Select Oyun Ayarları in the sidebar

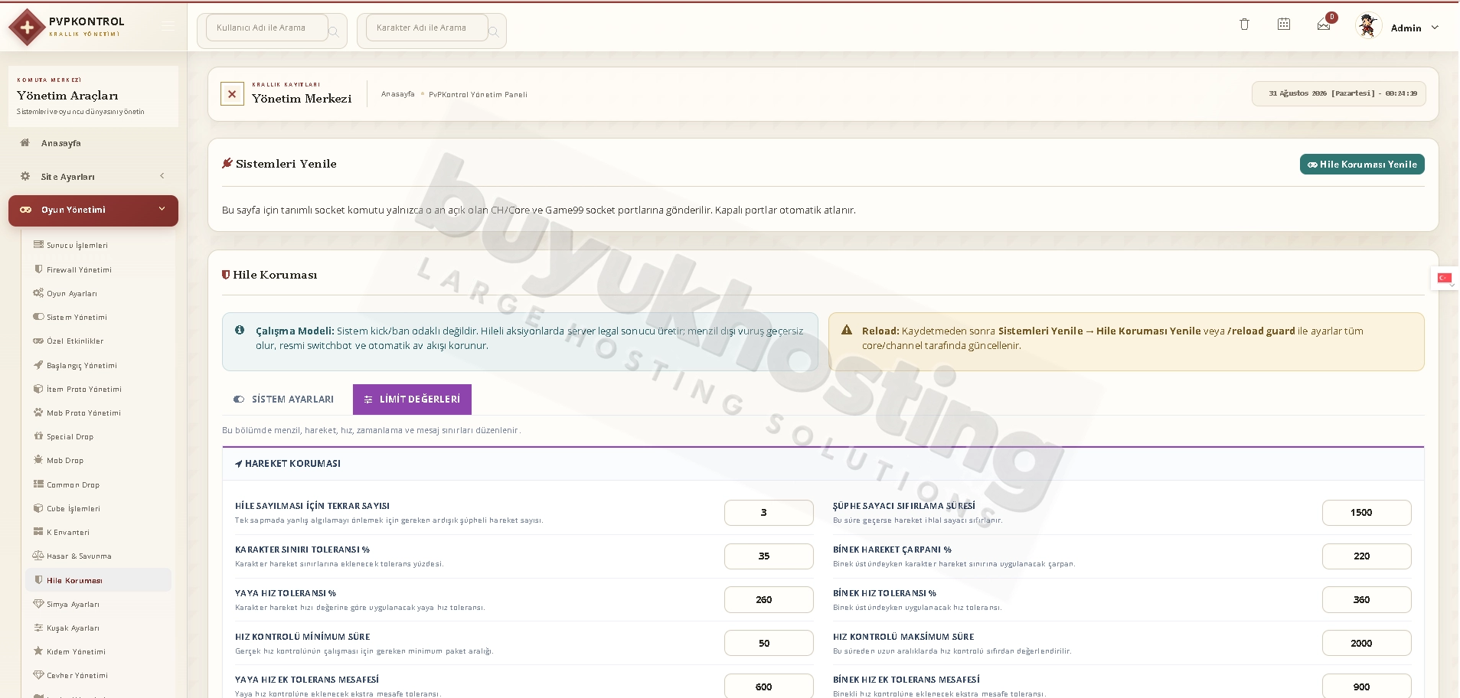98,293
